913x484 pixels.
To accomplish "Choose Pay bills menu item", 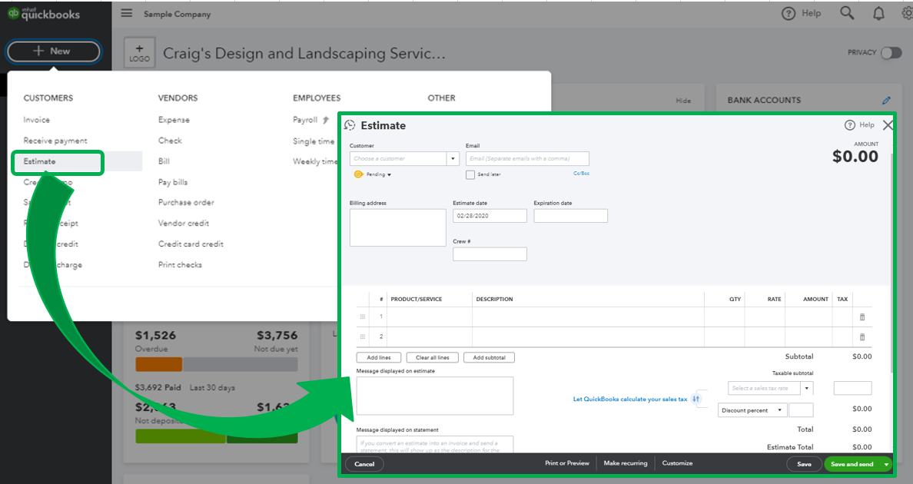I will click(x=173, y=182).
